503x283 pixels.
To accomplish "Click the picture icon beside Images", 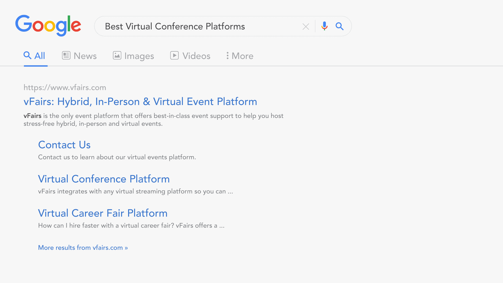I will pos(117,55).
